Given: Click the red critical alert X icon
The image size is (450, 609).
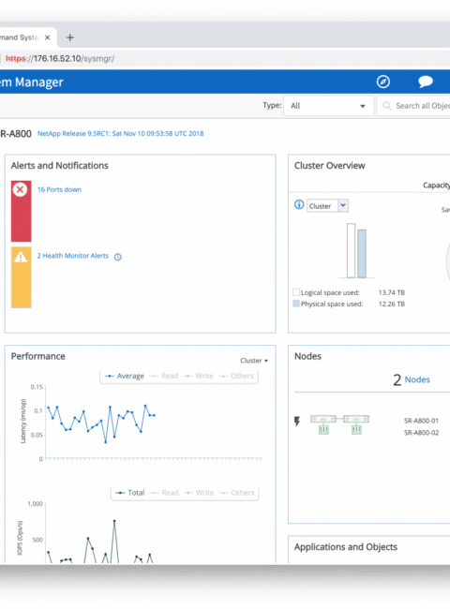Looking at the screenshot, I should pyautogui.click(x=21, y=190).
